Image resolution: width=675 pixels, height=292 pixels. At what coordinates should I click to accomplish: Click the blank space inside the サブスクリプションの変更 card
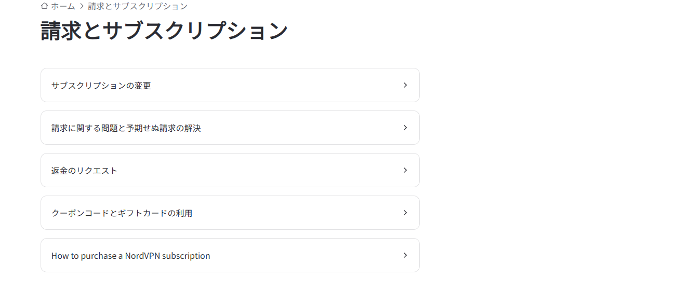click(x=275, y=85)
